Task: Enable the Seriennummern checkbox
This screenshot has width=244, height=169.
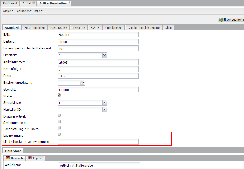Action: (x=59, y=122)
